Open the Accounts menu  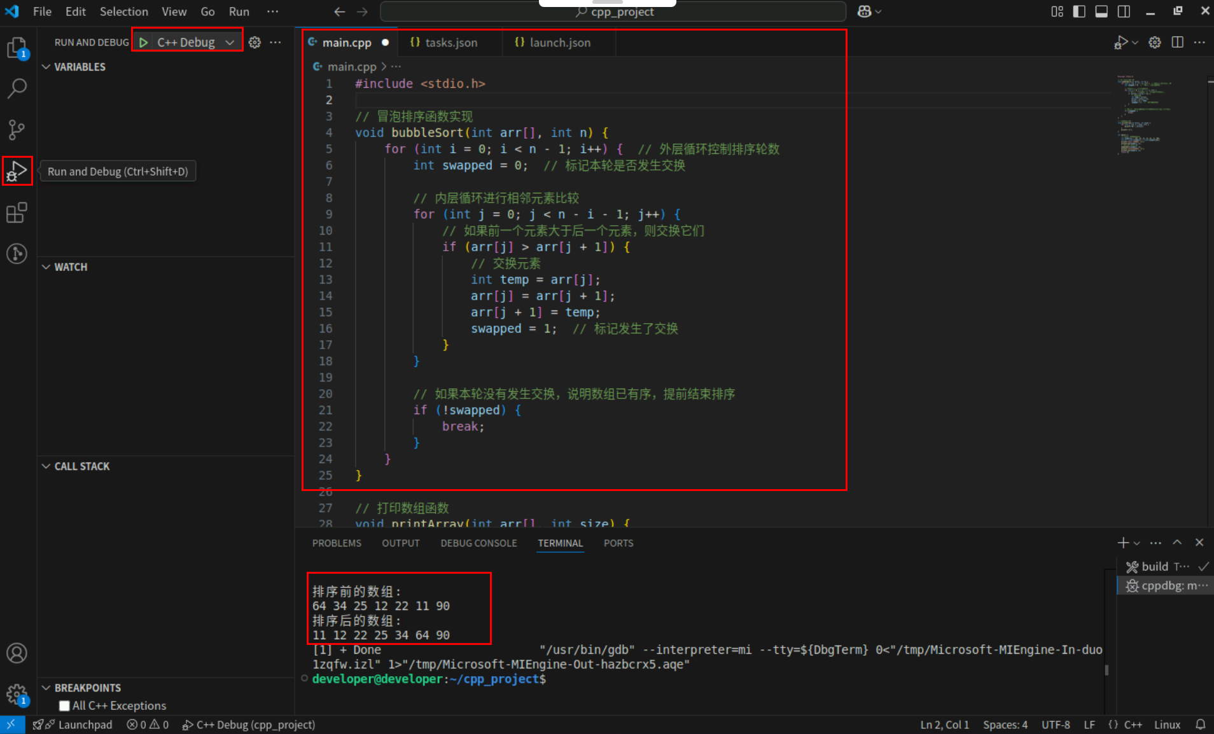(17, 653)
